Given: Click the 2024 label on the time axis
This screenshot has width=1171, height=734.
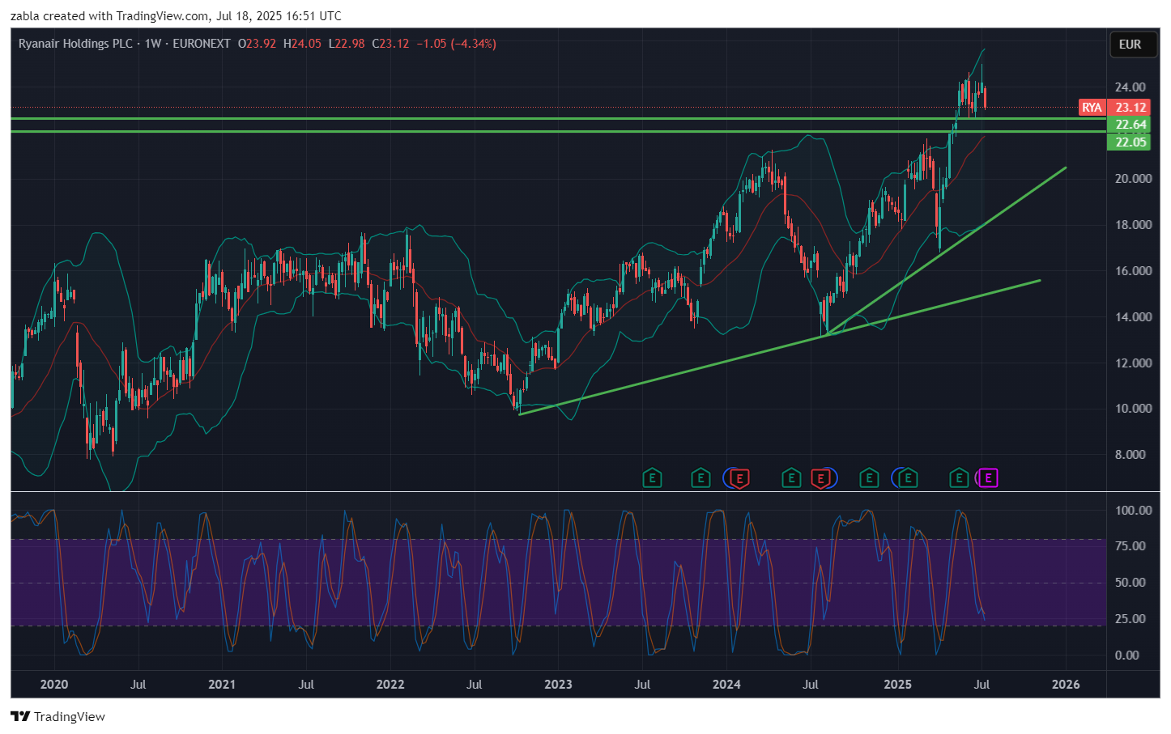Looking at the screenshot, I should pyautogui.click(x=726, y=685).
